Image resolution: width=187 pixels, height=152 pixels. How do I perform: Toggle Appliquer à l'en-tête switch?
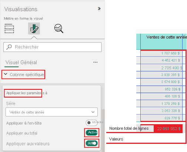91,123
